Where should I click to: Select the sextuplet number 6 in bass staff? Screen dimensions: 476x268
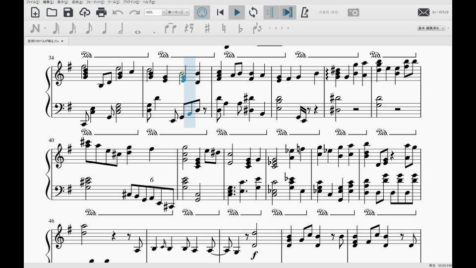click(152, 180)
